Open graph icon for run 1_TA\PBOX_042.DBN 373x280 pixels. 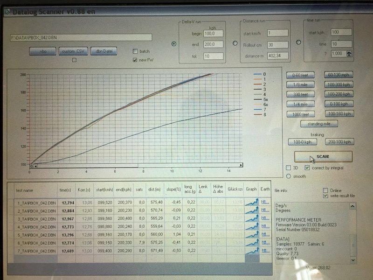[x=252, y=203]
